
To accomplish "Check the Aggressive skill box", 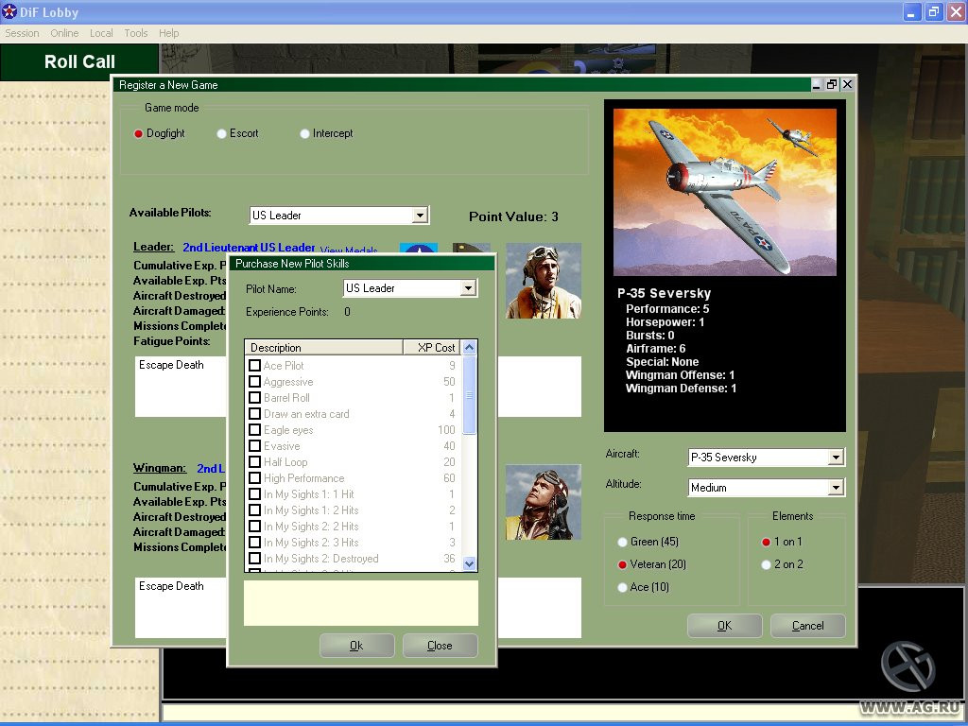I will click(254, 382).
